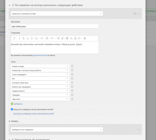This screenshot has height=140, width=156.
Task: Toggle bold formatting in hint editor
Action: pos(23,38)
